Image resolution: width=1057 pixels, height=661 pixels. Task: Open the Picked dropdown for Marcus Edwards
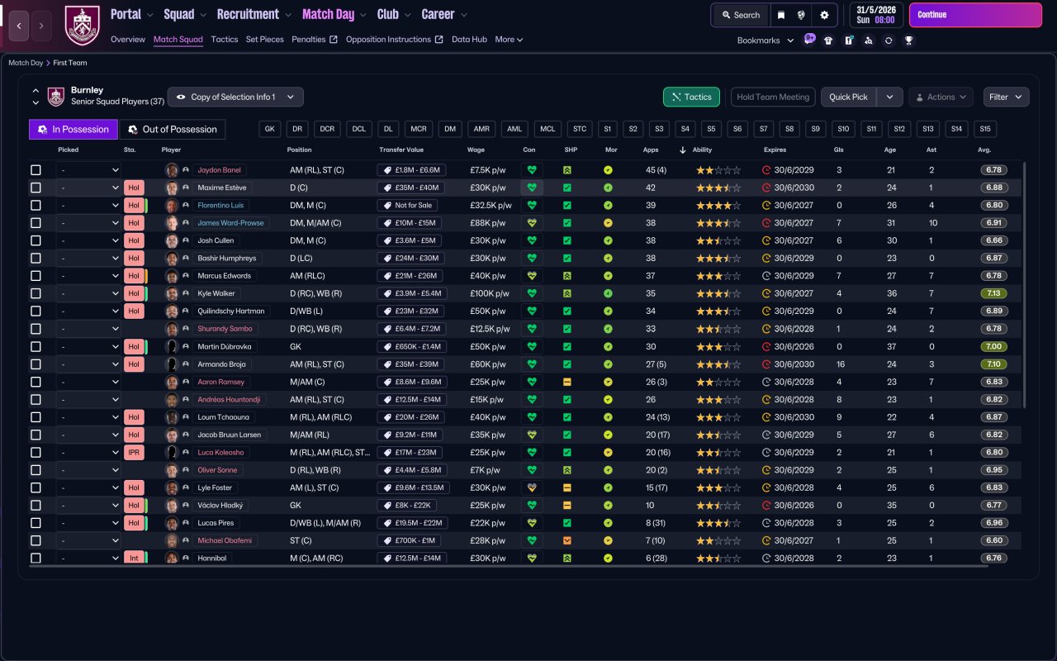pos(89,276)
